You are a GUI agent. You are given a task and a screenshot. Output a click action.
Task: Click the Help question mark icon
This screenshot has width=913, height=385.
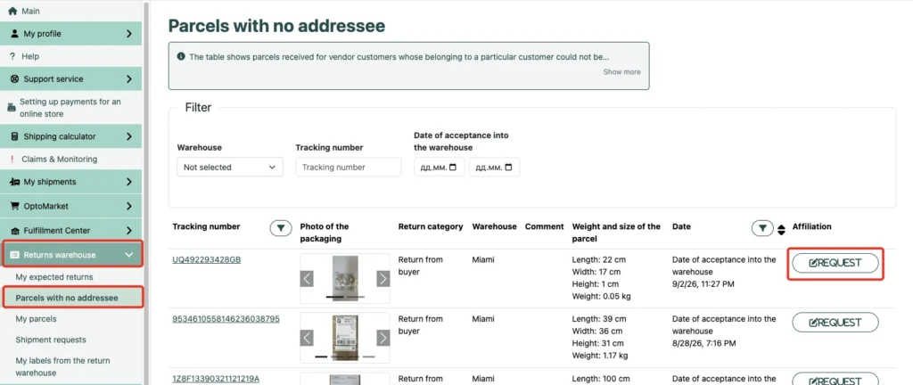coord(12,56)
